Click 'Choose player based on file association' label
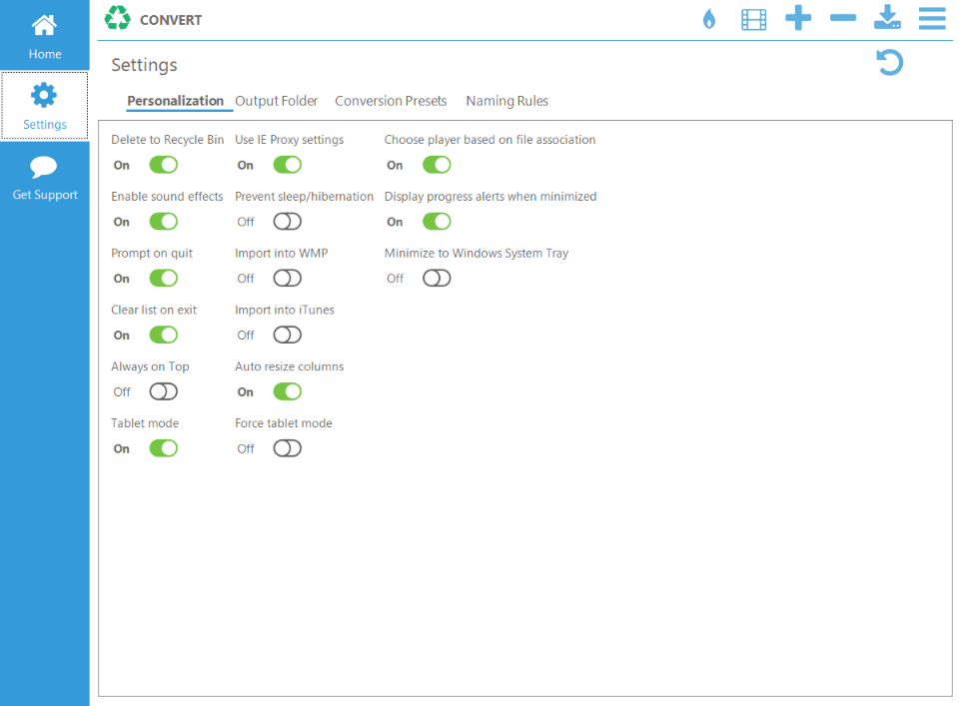 click(x=490, y=140)
